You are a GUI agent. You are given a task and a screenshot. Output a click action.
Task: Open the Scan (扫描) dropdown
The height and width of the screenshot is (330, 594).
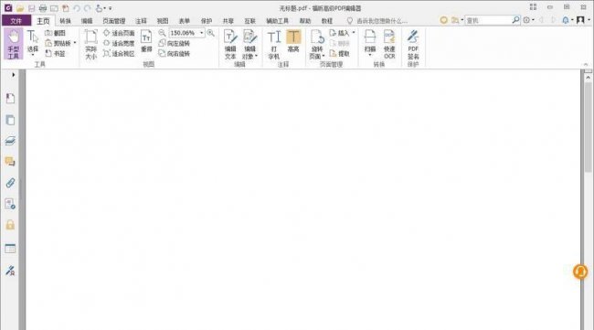click(370, 56)
